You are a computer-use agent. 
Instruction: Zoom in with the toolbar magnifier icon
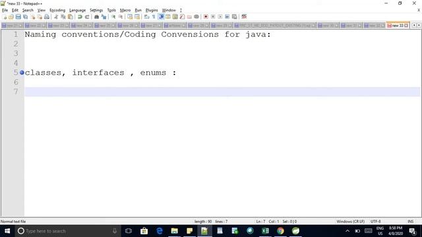(x=113, y=16)
